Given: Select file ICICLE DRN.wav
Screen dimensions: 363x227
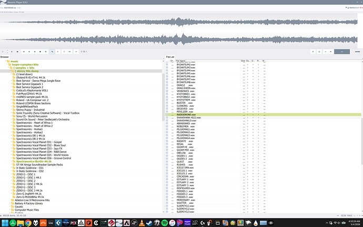Looking at the screenshot, I should pyautogui.click(x=185, y=167).
